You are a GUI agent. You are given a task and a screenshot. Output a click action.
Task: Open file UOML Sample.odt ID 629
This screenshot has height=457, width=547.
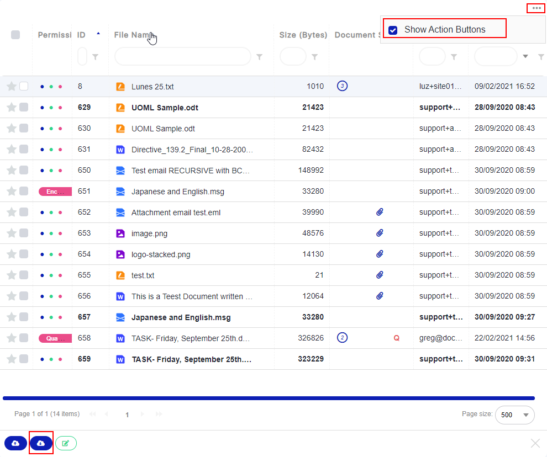165,108
